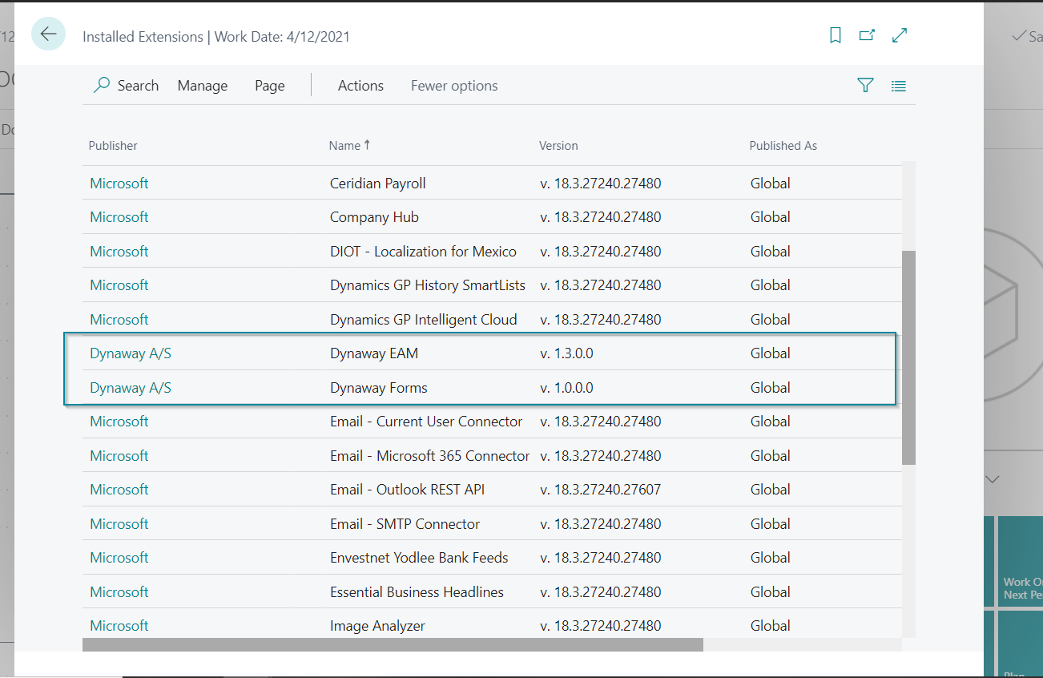Select the Dynaway Forms name cell
This screenshot has height=678, width=1043.
(379, 388)
